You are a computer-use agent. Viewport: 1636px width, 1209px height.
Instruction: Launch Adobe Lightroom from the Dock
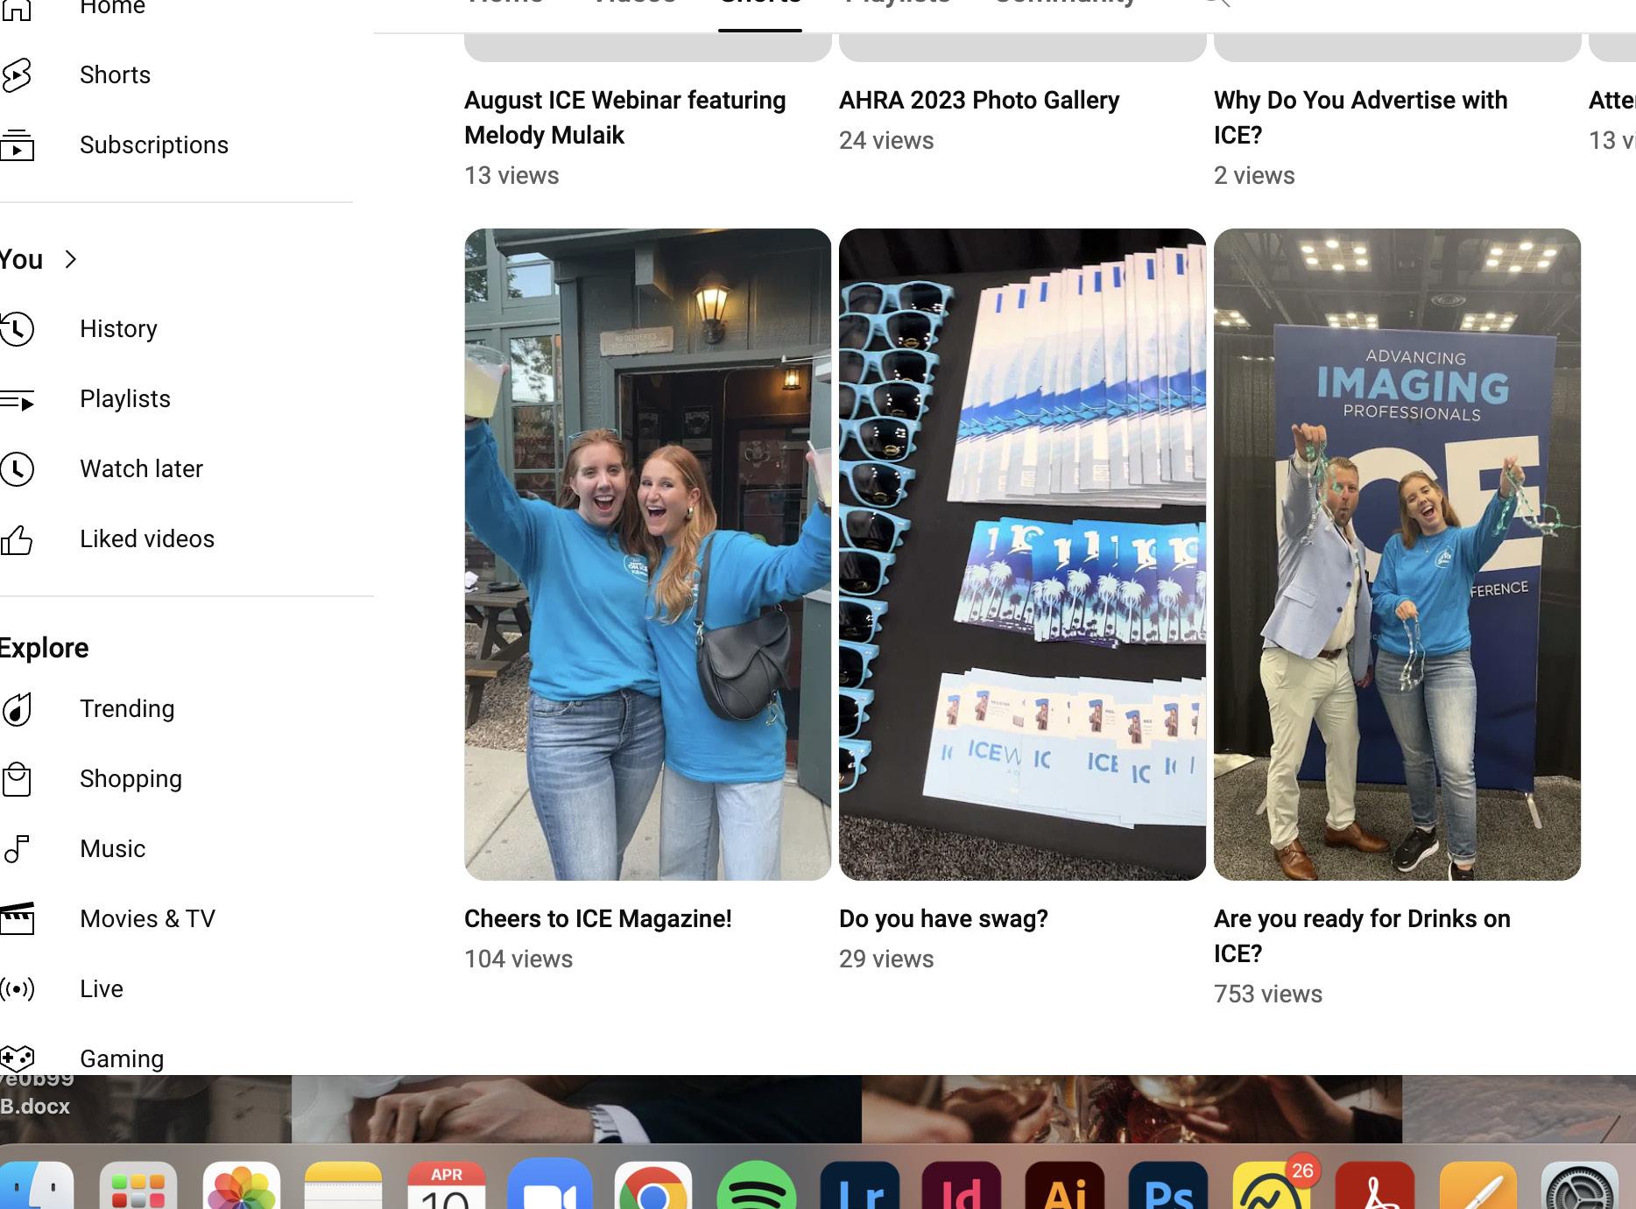point(859,1185)
